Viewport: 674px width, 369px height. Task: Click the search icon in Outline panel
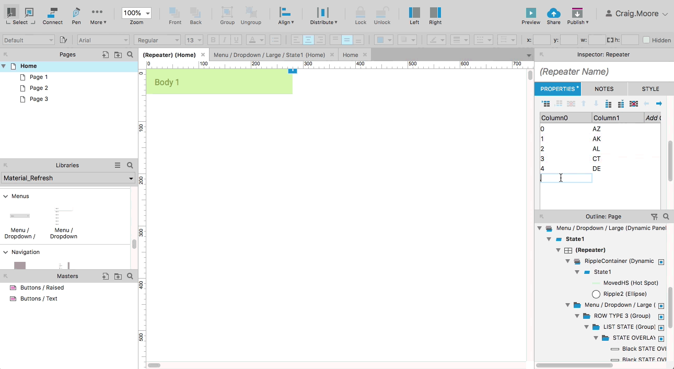click(666, 216)
